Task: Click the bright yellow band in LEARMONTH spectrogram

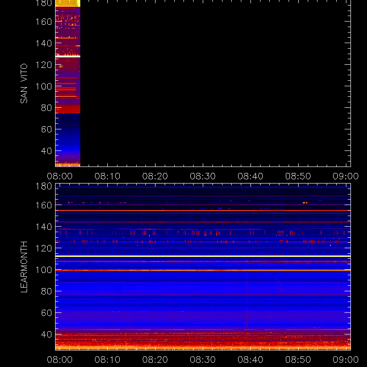Action: click(x=203, y=256)
